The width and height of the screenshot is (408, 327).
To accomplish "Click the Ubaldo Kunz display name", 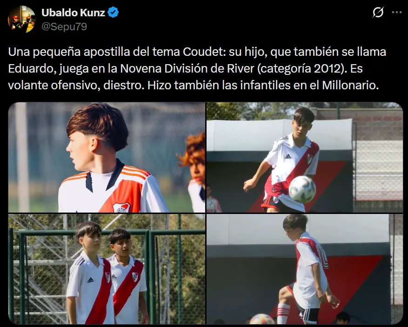I will pos(73,13).
